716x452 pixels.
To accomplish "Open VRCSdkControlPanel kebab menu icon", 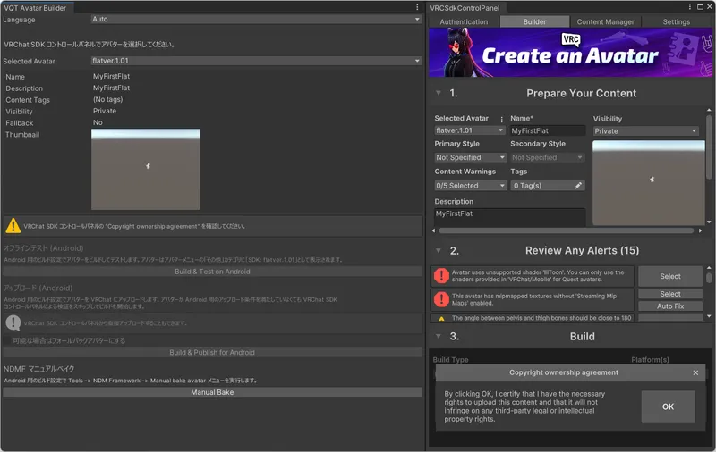I will coord(689,7).
